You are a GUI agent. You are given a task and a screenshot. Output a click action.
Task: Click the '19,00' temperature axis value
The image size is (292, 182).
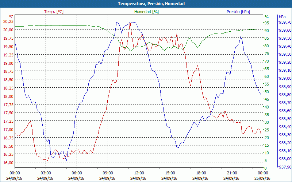(8, 63)
